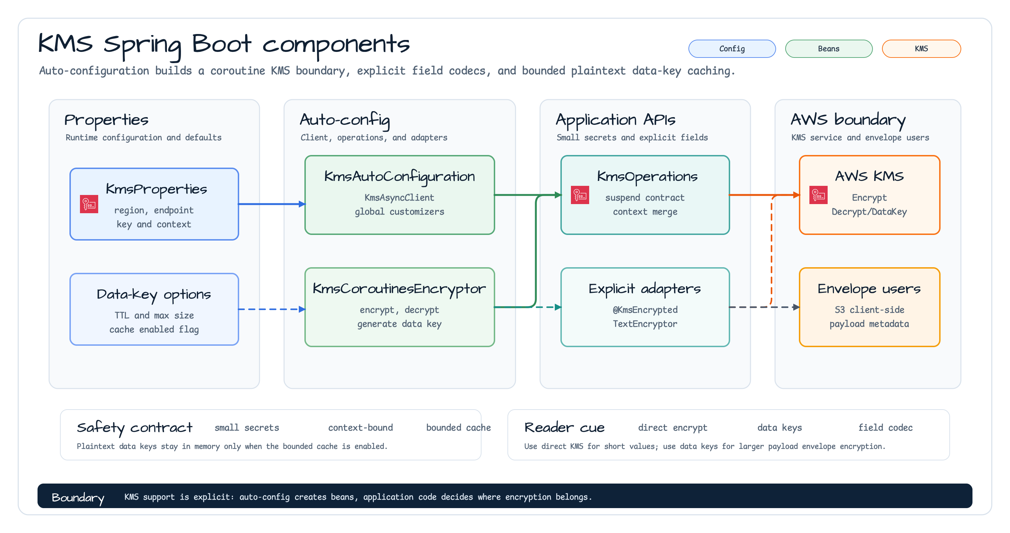Select the KMS legend pill
Viewport: 1010px width, 533px height.
tap(921, 49)
